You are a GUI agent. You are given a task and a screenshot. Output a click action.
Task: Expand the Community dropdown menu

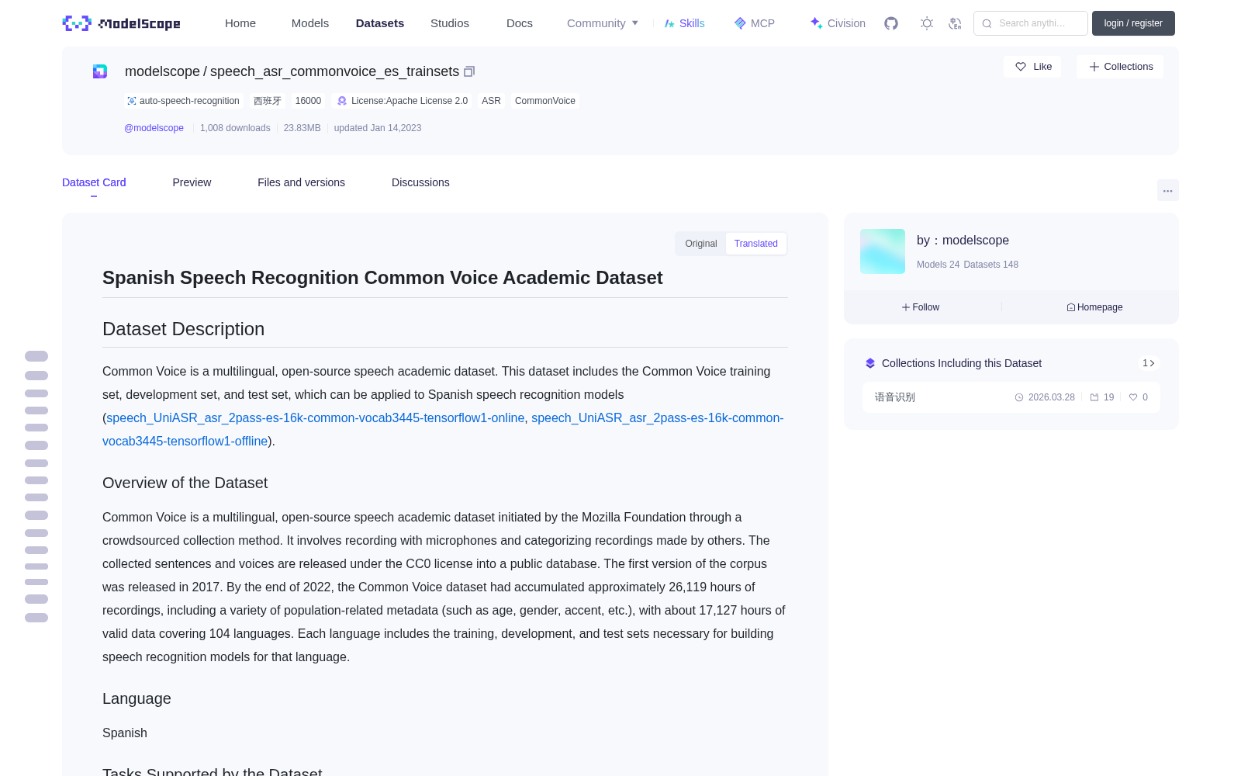tap(603, 23)
